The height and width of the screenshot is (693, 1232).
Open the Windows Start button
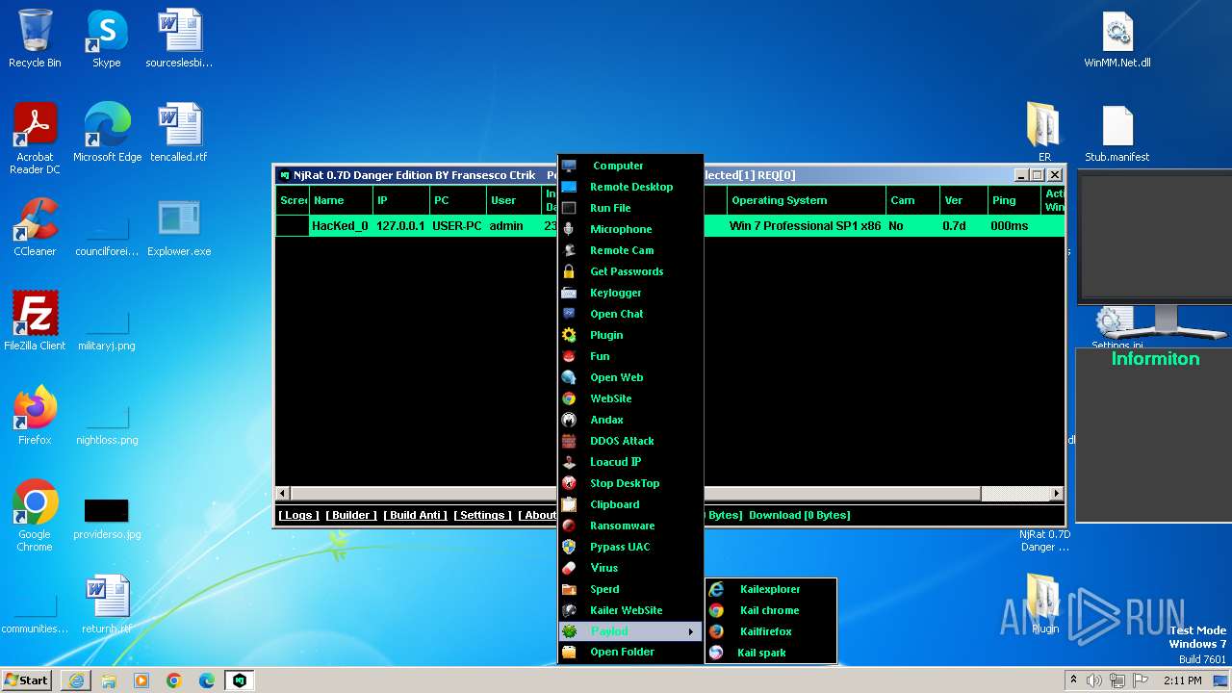point(26,680)
